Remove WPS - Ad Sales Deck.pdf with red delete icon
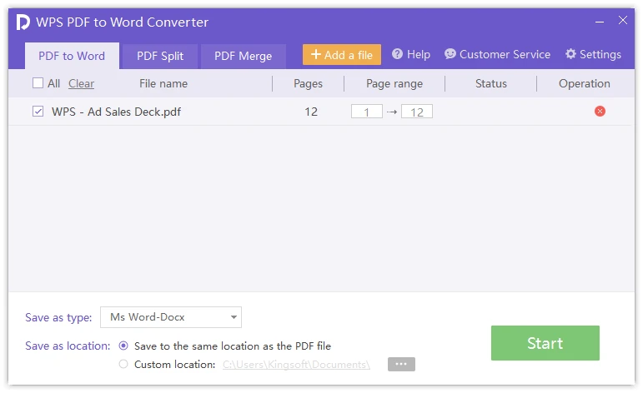Image resolution: width=643 pixels, height=393 pixels. click(600, 112)
